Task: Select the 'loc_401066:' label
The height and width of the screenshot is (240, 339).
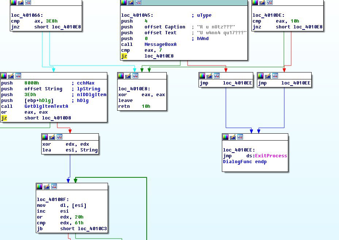Action: click(x=27, y=15)
